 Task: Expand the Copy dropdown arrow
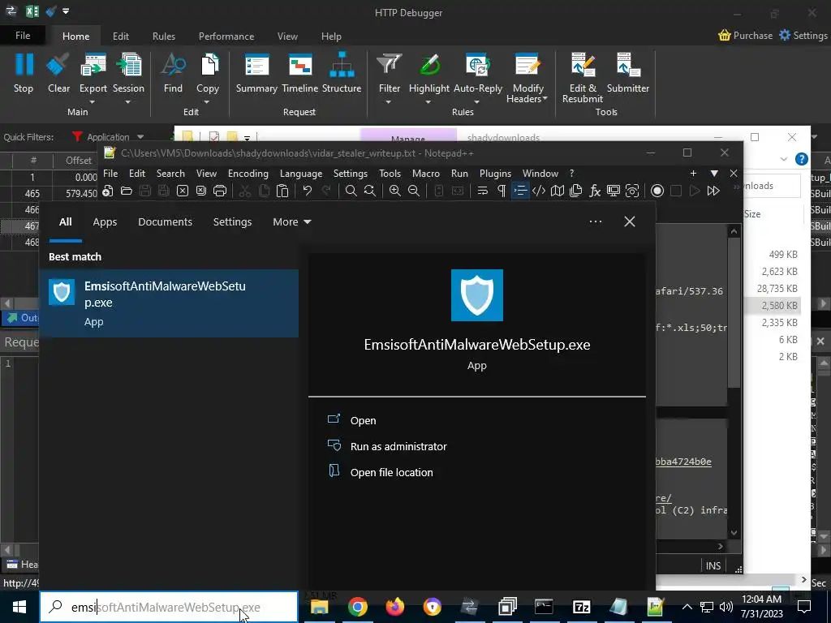(x=207, y=101)
